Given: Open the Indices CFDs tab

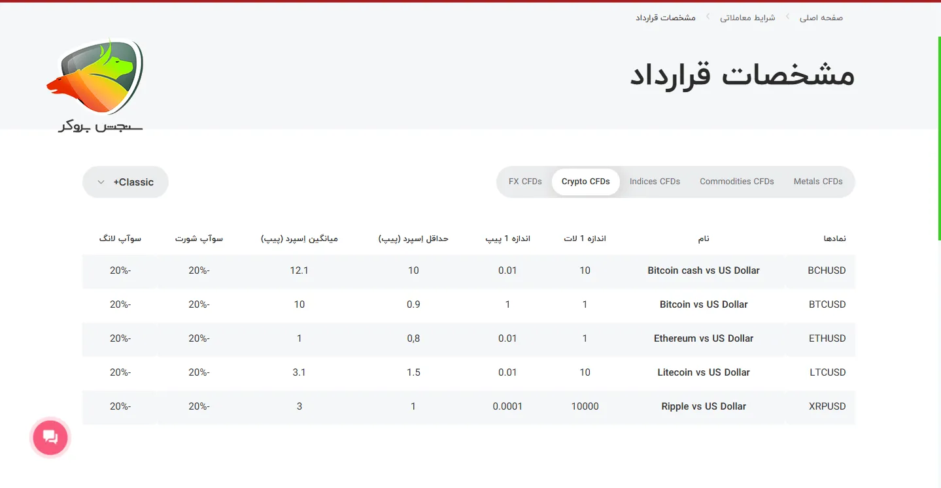Looking at the screenshot, I should [655, 182].
